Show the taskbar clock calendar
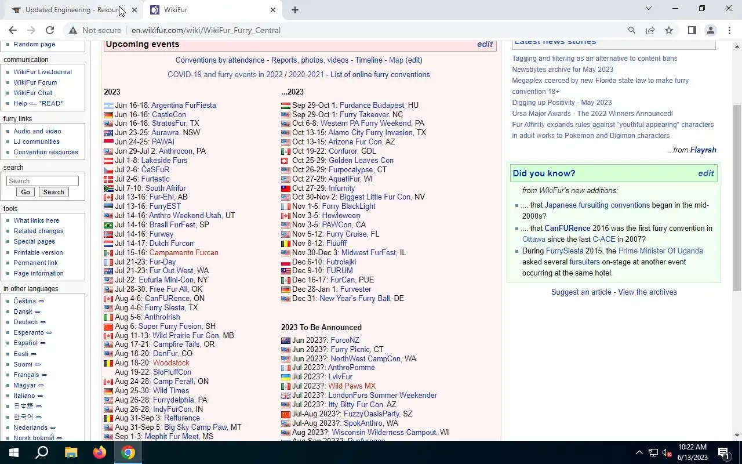 coord(692,452)
